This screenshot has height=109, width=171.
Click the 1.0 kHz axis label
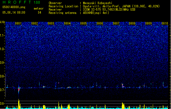(x=2, y=49)
